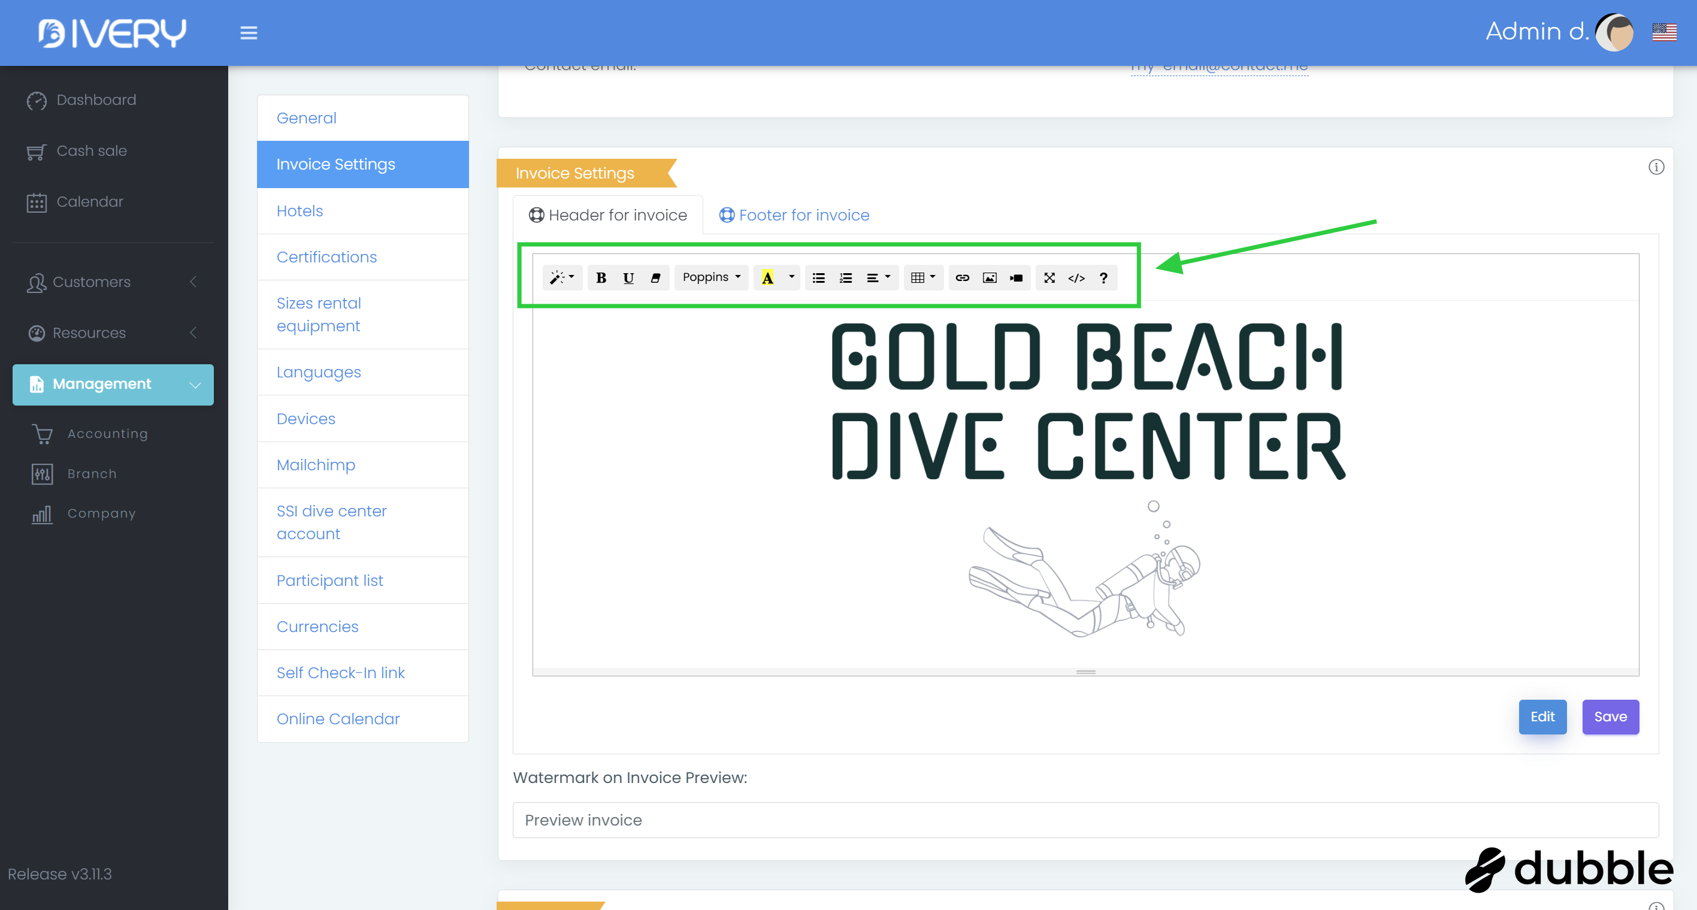
Task: Click the yellow highlighted text color swatch
Action: 767,277
